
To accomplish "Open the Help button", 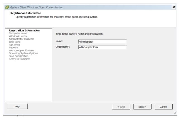I will click(17, 106).
